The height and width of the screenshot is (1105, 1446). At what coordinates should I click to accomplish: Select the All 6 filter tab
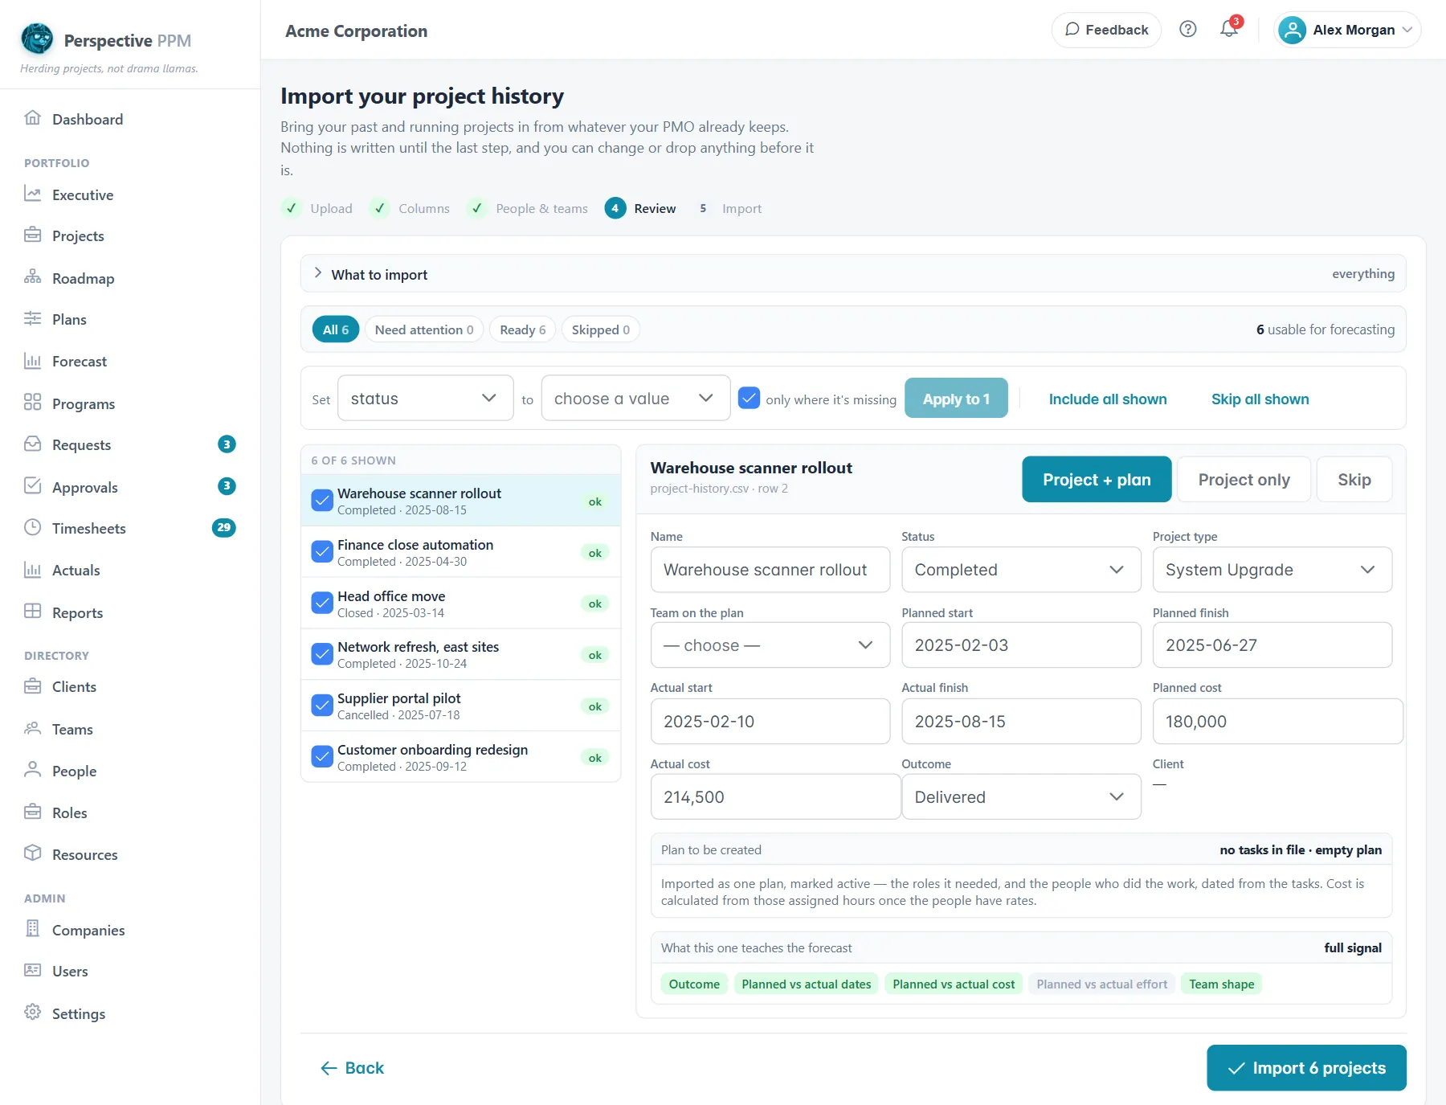click(x=336, y=329)
